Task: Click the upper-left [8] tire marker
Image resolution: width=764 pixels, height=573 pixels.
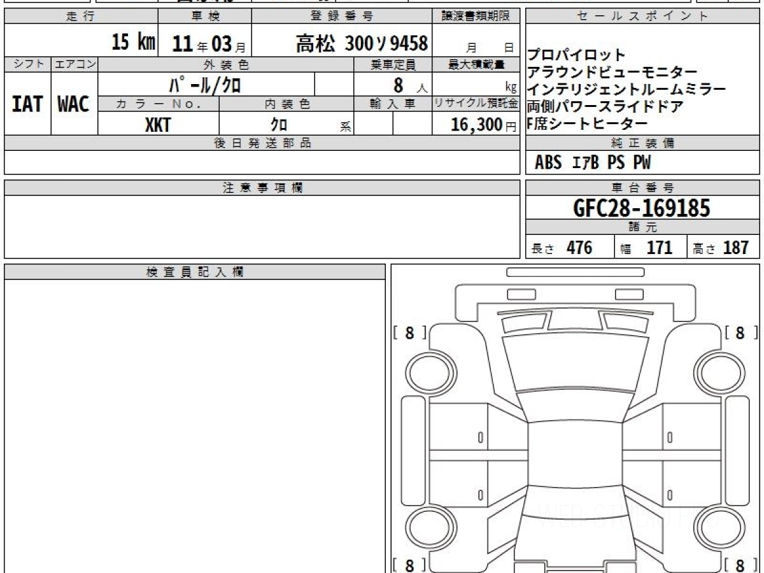Action: click(409, 332)
